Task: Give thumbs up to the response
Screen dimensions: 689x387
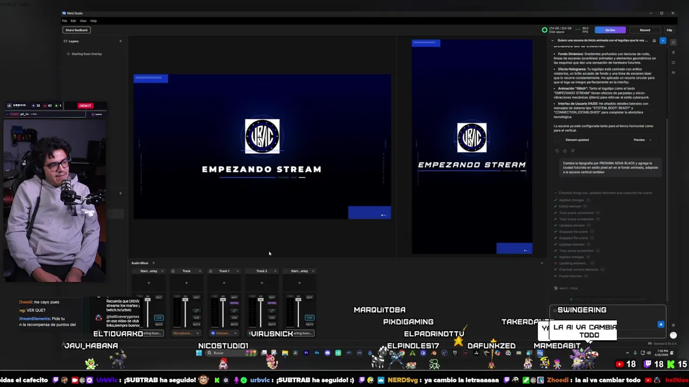Action: (565, 150)
